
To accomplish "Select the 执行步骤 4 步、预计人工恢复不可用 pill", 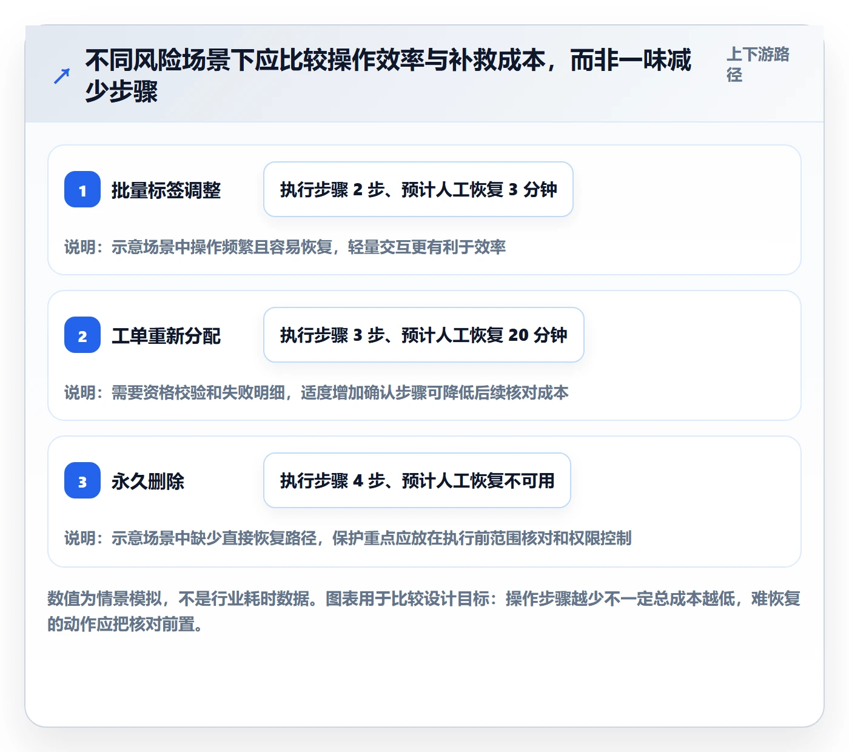I will click(x=417, y=480).
